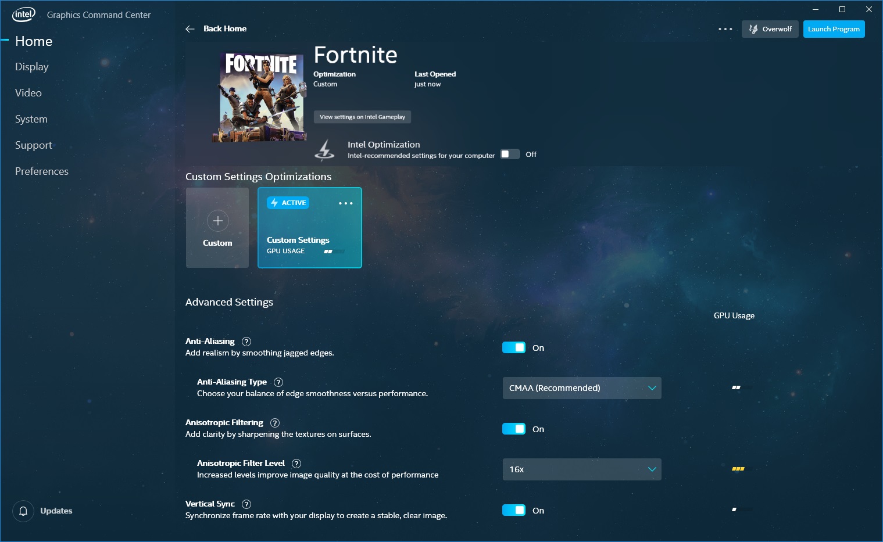Click the Fortnite cover art thumbnail
Screen dimensions: 883x542
259,97
